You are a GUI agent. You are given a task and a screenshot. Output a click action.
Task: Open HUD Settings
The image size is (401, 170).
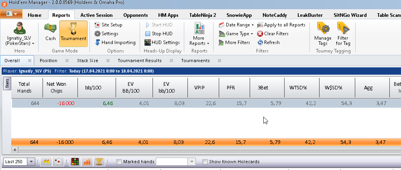coord(162,42)
